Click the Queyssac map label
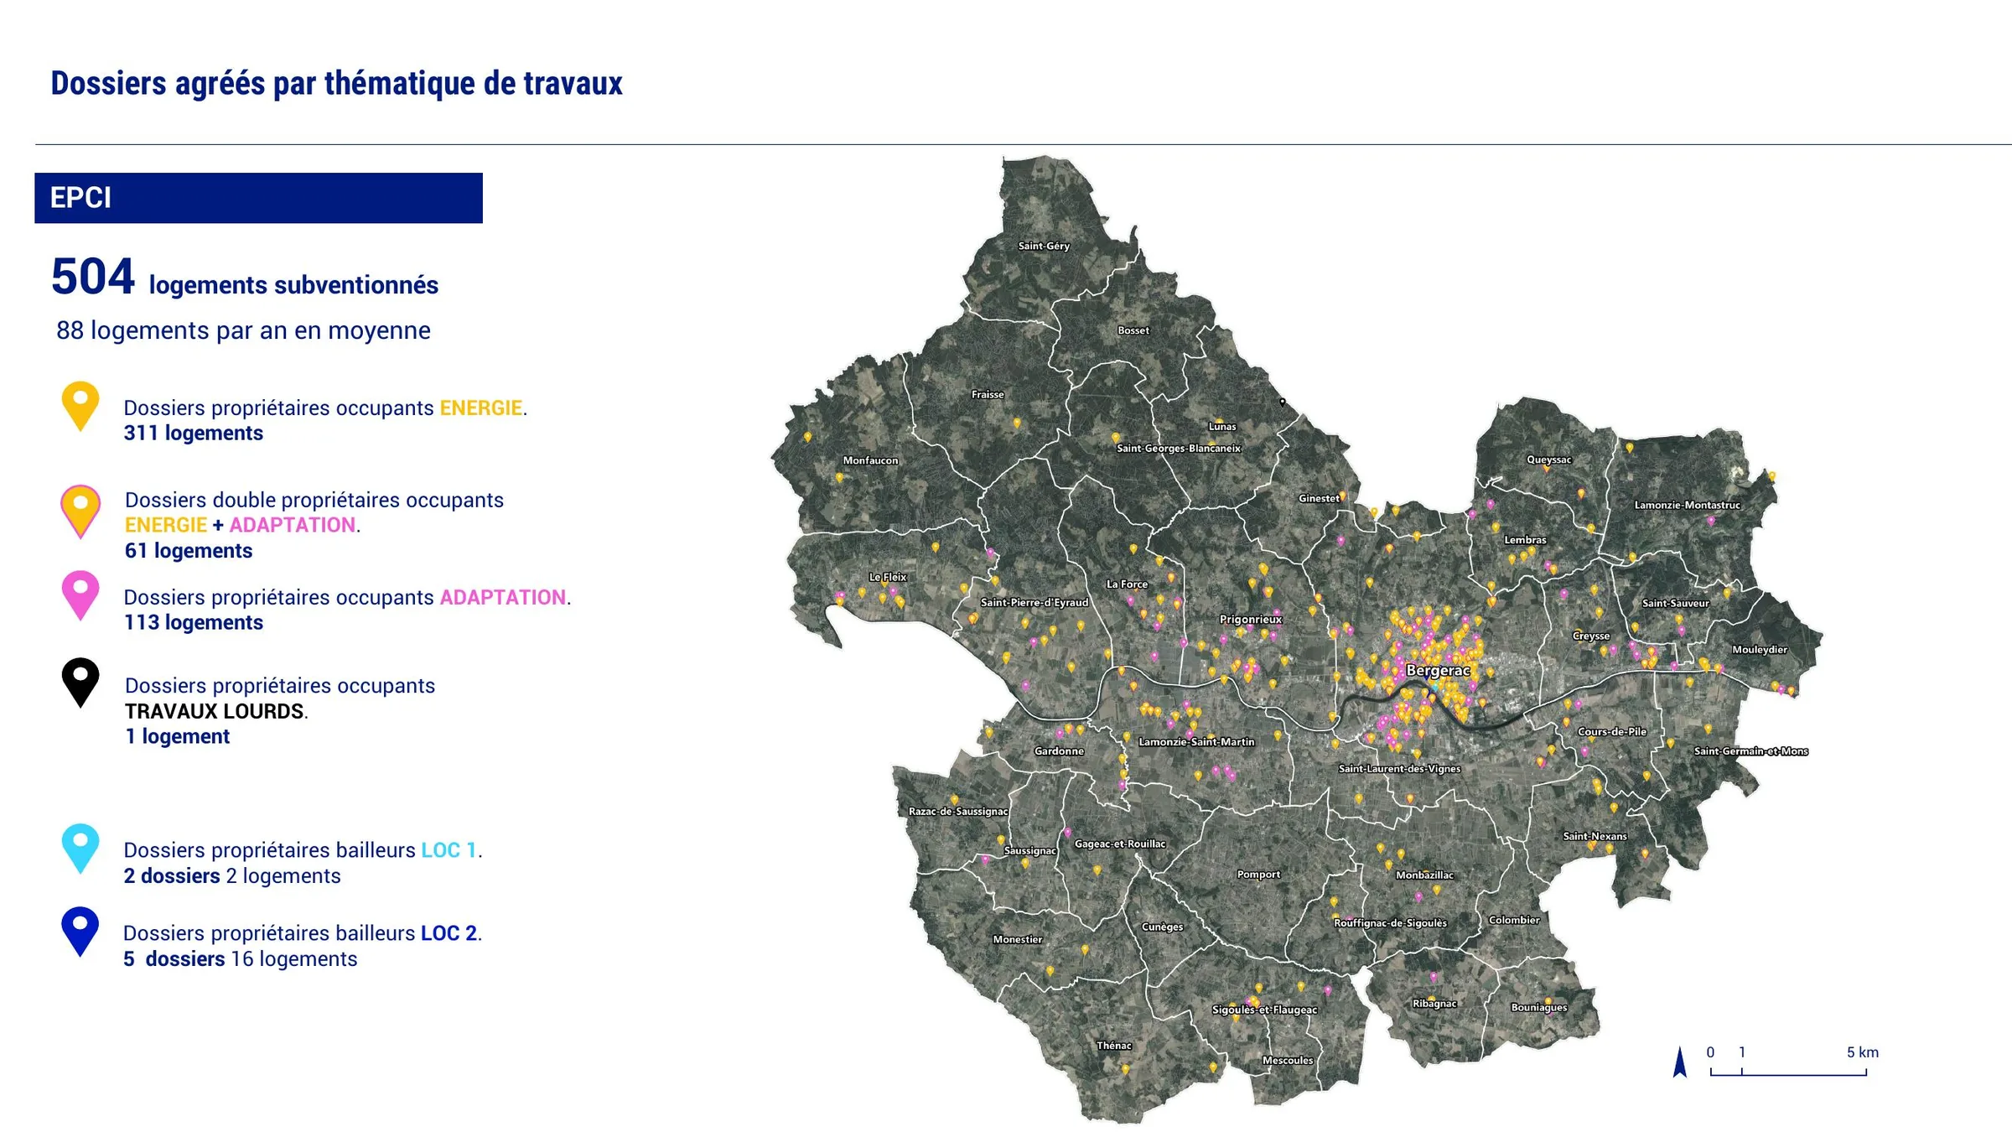Viewport: 2012px width, 1132px height. pos(1549,460)
